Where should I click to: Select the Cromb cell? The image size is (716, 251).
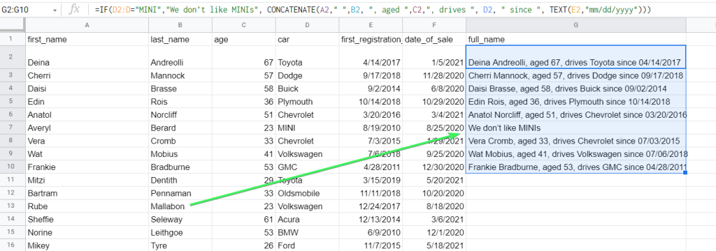181,141
